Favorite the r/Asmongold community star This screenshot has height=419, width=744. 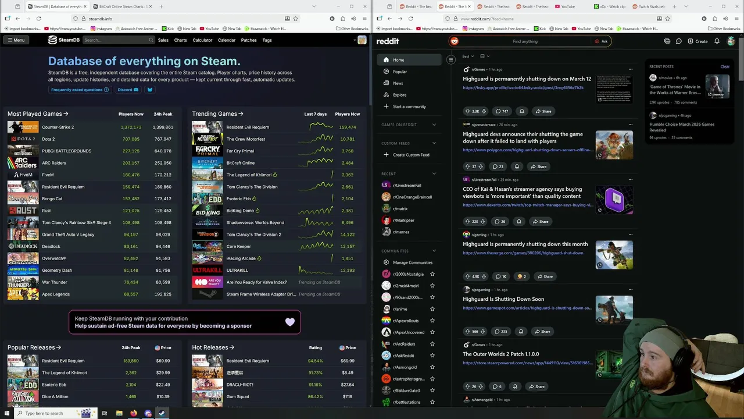click(432, 367)
